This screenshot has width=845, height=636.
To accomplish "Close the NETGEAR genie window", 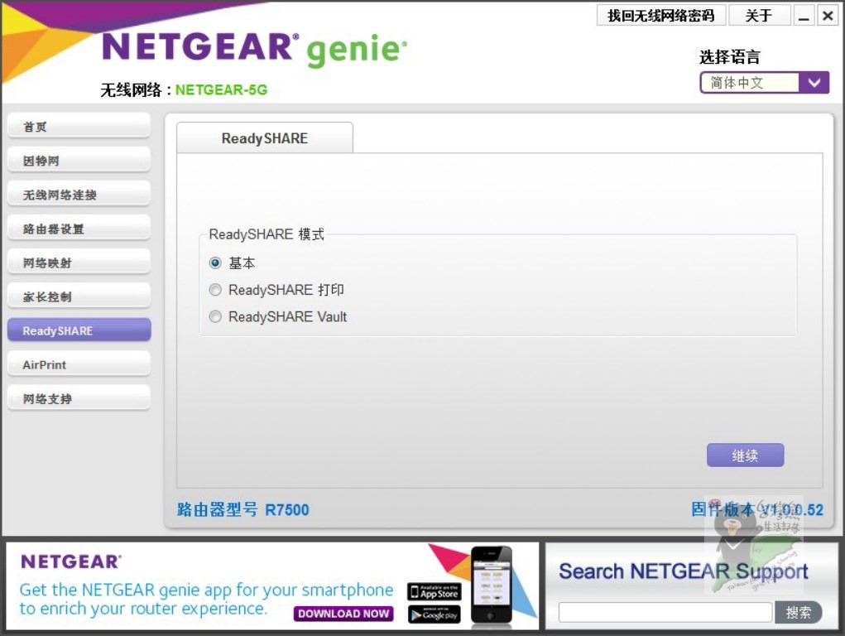I will click(828, 15).
